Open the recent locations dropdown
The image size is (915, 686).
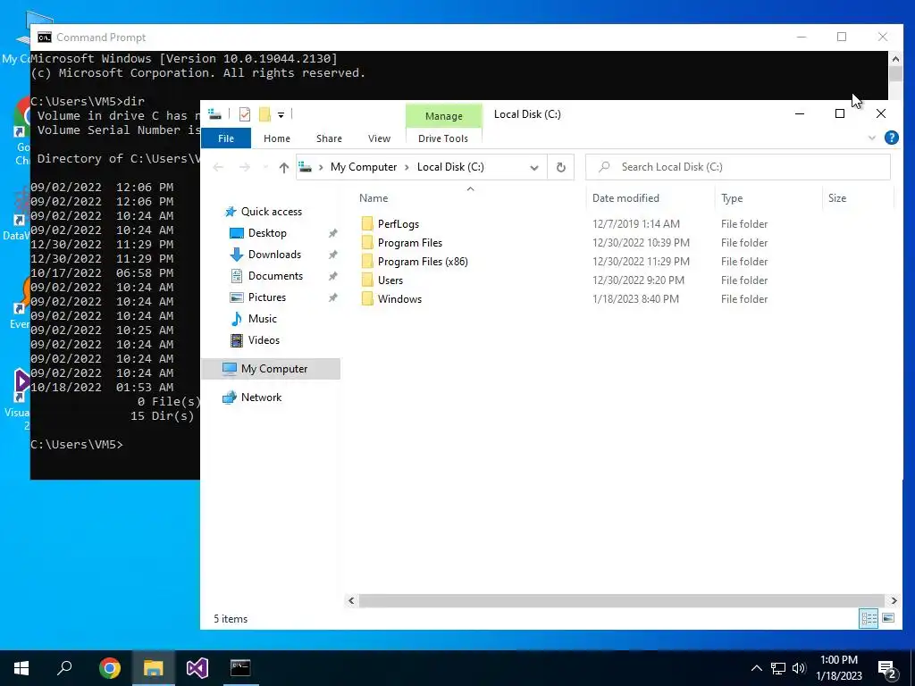point(264,167)
